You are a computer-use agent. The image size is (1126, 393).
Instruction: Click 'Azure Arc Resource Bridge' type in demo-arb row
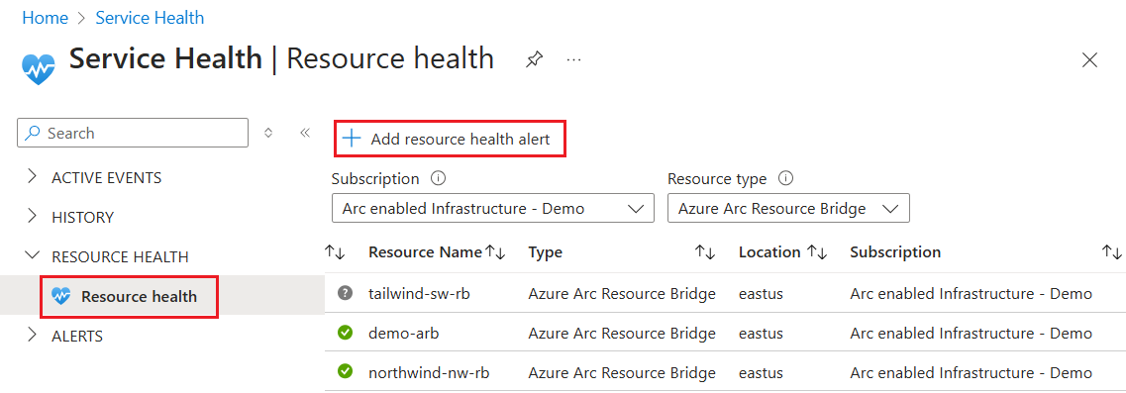point(622,334)
